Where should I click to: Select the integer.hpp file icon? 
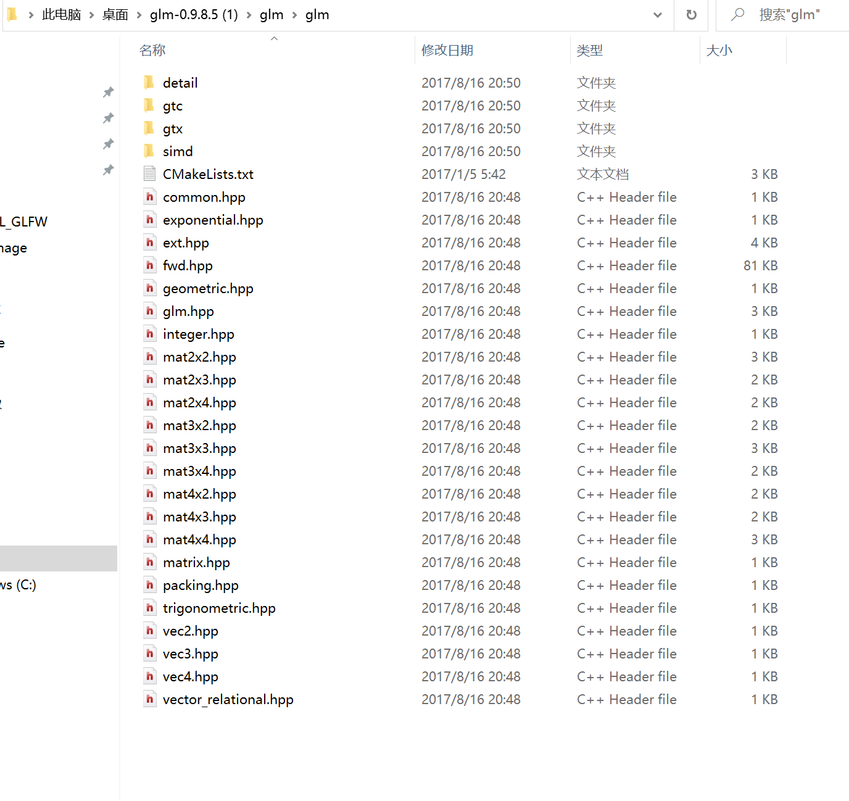(149, 334)
